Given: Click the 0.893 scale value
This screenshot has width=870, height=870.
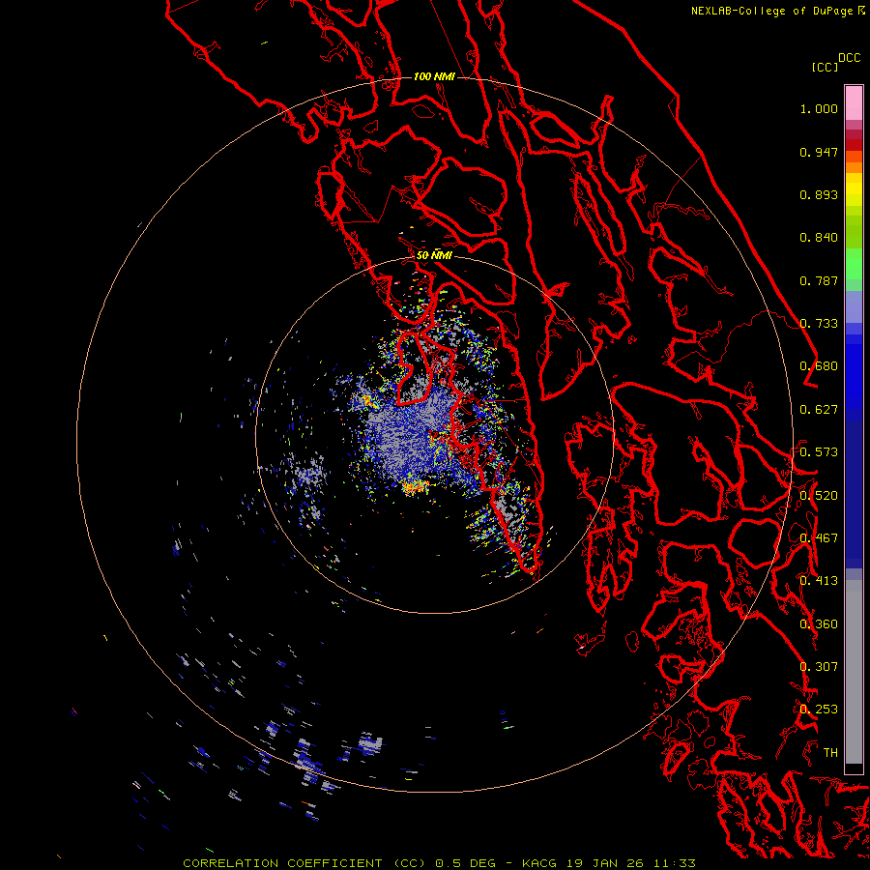Looking at the screenshot, I should (x=819, y=194).
